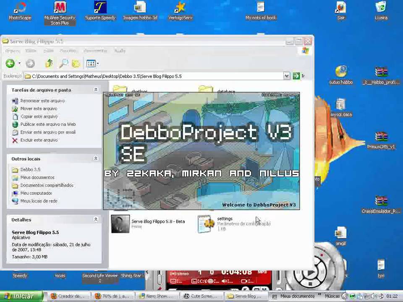Go to Debbo 3.5 folder link
403x302 pixels.
point(30,169)
